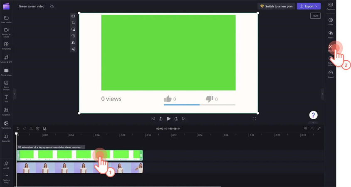Enter fullscreen preview mode
The image size is (351, 187).
point(254,119)
